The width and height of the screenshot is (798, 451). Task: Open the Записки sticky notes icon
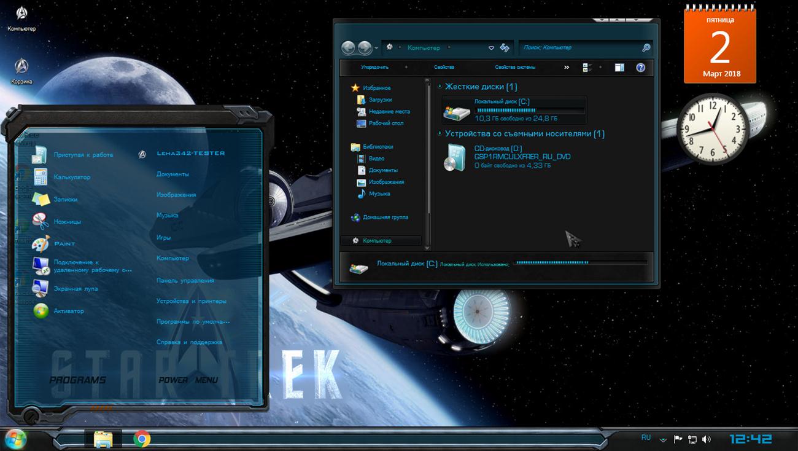tap(41, 199)
